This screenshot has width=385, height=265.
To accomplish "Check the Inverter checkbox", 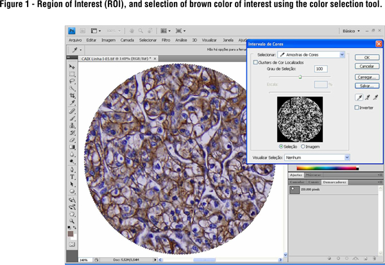I will pyautogui.click(x=357, y=108).
